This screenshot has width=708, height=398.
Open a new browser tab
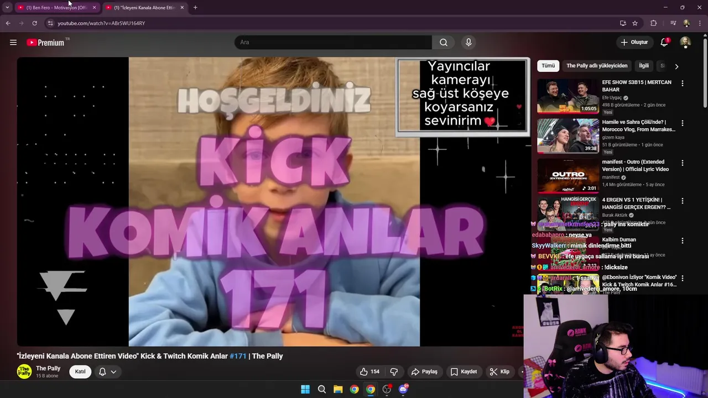[x=195, y=7]
